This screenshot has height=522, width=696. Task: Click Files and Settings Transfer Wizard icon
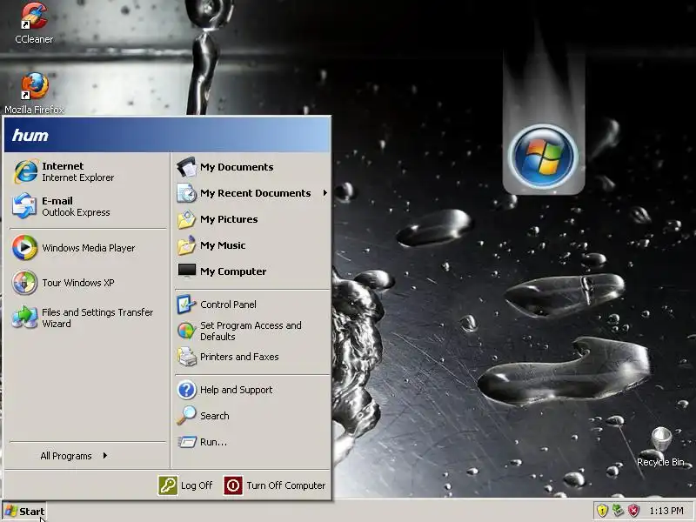(24, 317)
